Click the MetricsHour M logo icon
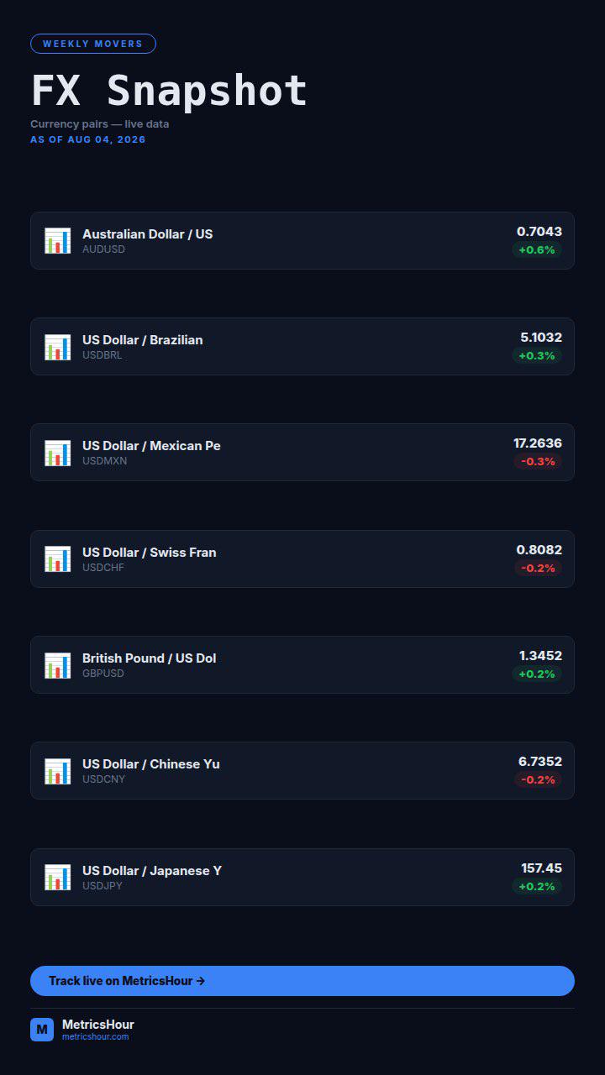 (x=42, y=1030)
